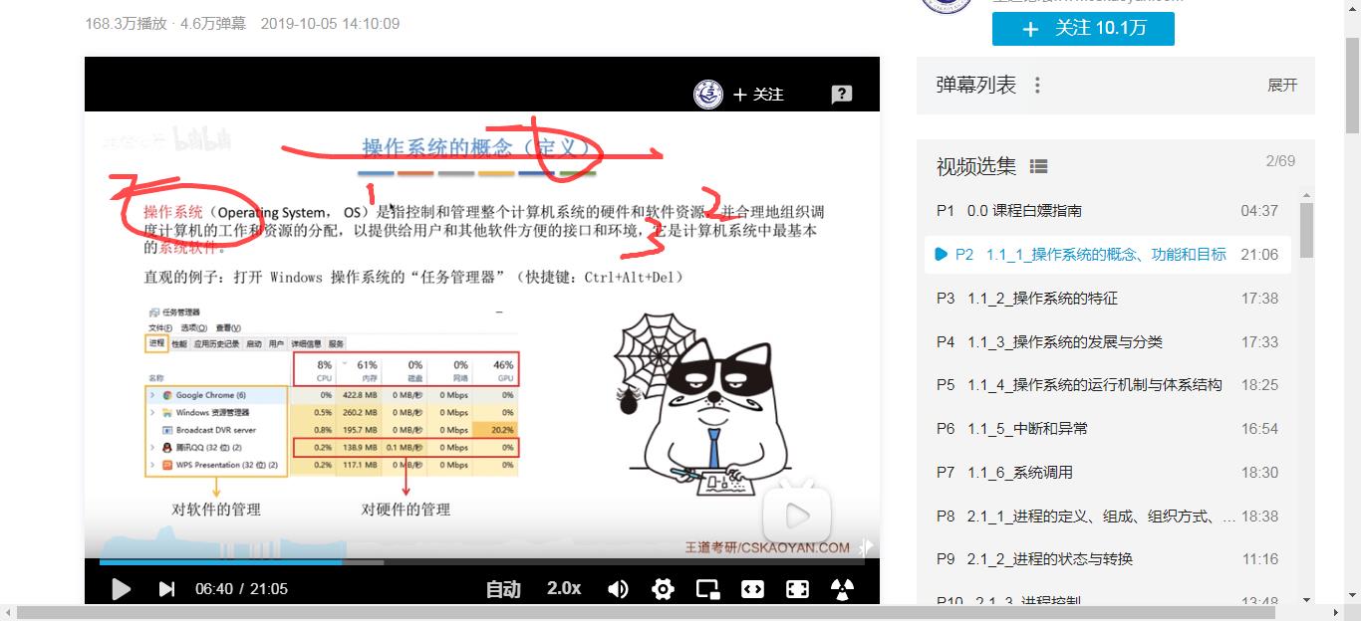Toggle the 视频选集 list view icon
The width and height of the screenshot is (1361, 621).
coord(1038,166)
